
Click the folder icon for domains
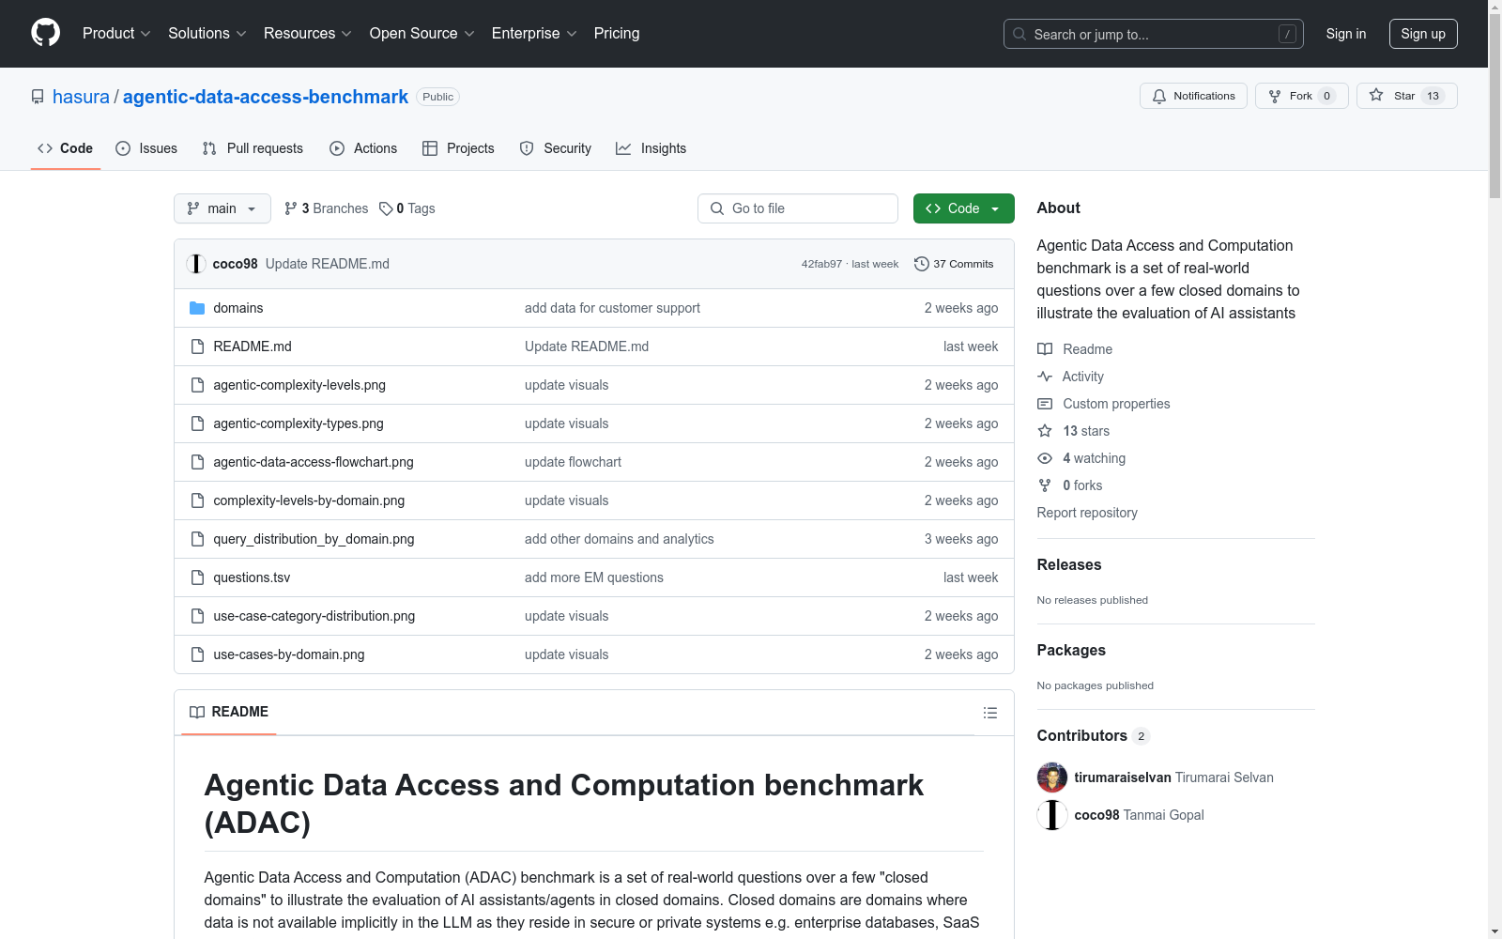click(197, 308)
